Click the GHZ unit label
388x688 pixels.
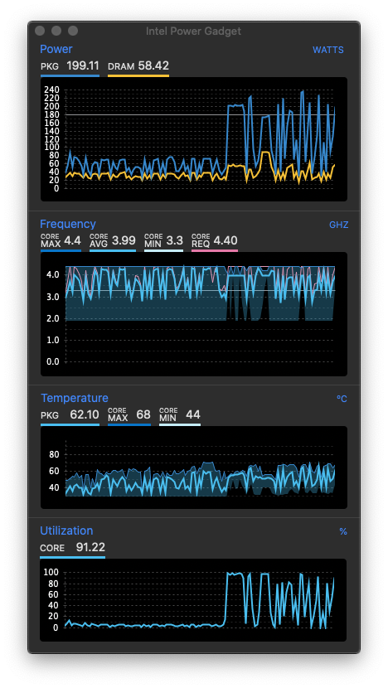tap(339, 225)
